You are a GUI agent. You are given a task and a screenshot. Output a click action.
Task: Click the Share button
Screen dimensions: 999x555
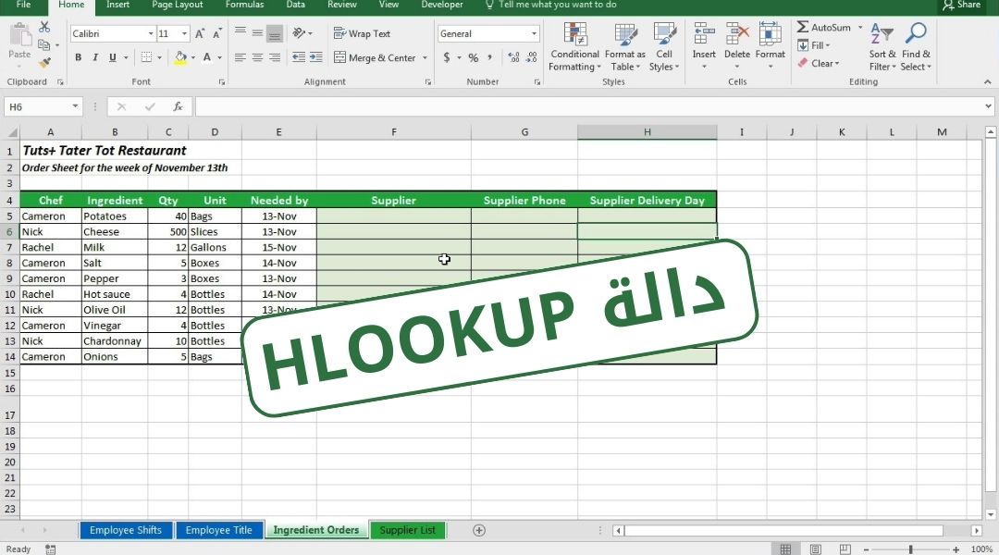962,6
